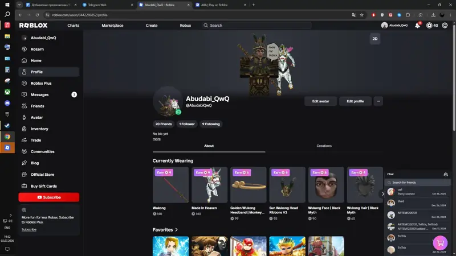Open Windows search icon in taskbar
This screenshot has width=456, height=256.
(7, 14)
